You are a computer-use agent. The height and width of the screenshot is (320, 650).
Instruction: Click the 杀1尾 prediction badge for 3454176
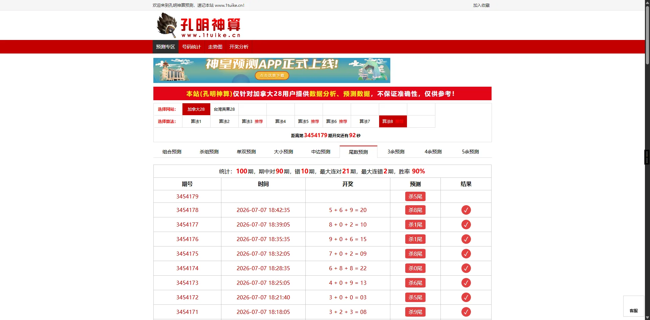415,239
